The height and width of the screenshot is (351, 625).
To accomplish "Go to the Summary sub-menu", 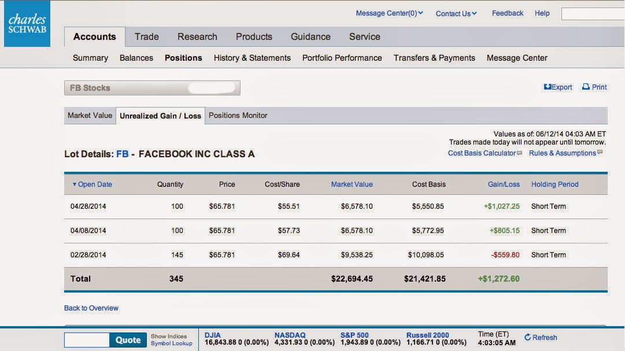I will (x=90, y=58).
